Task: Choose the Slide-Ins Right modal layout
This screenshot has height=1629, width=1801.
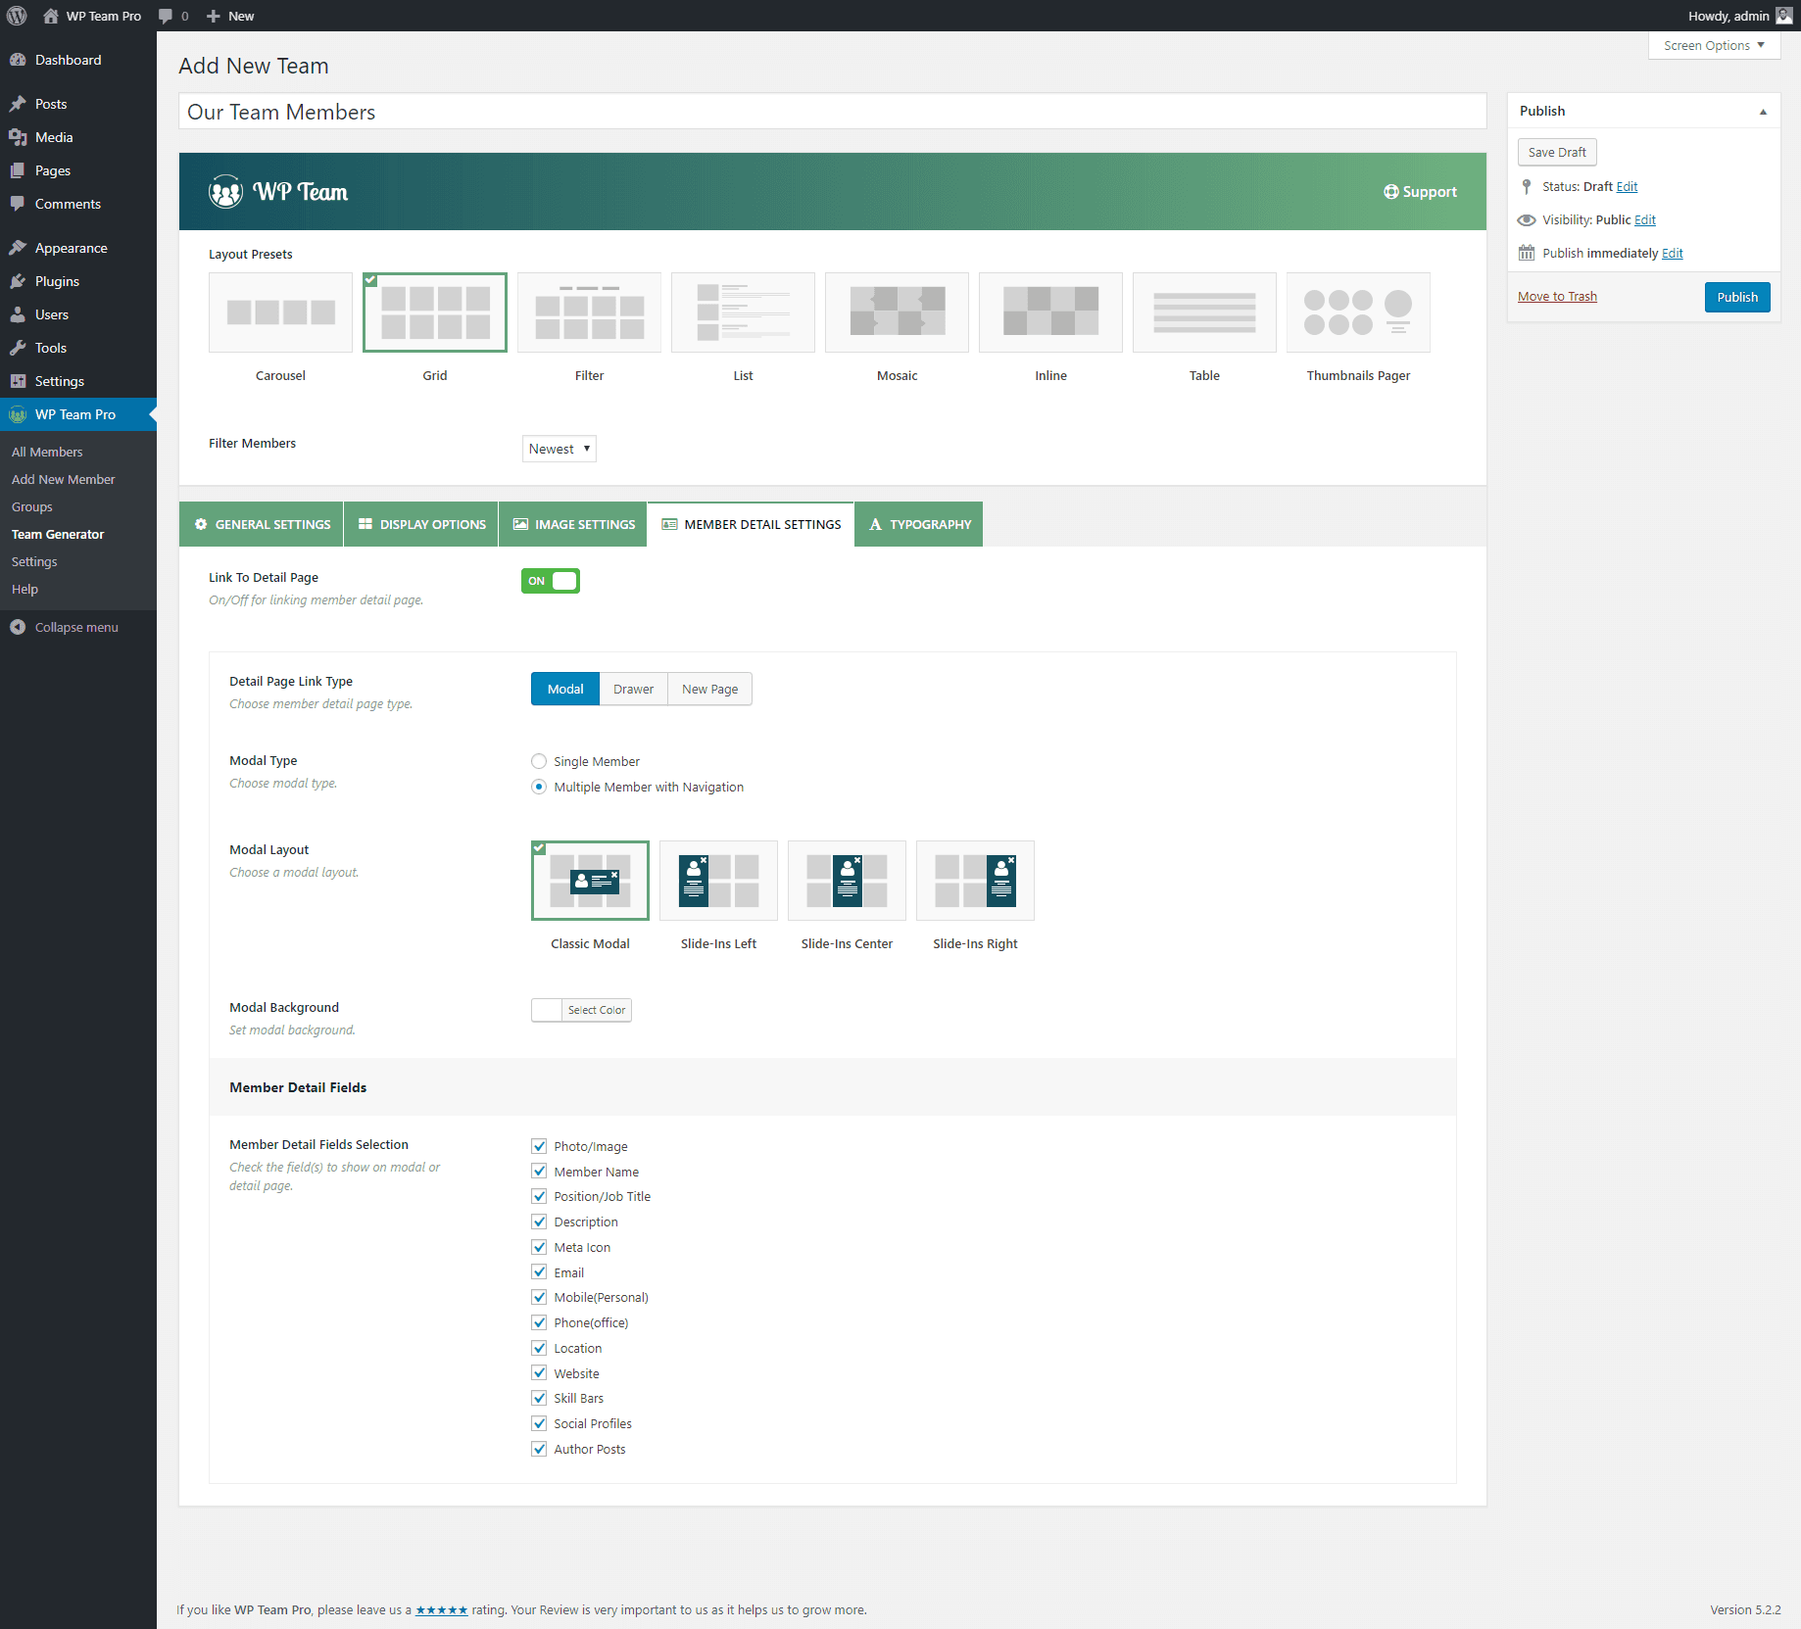Action: click(x=975, y=881)
